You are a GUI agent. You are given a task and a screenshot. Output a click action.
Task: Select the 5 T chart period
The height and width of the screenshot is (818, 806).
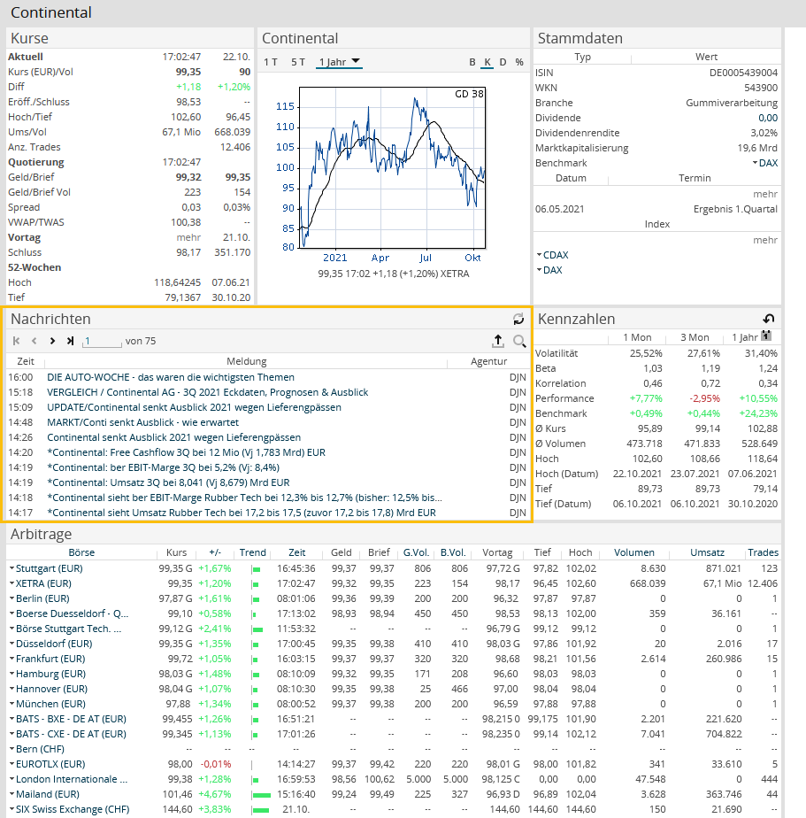tap(298, 62)
